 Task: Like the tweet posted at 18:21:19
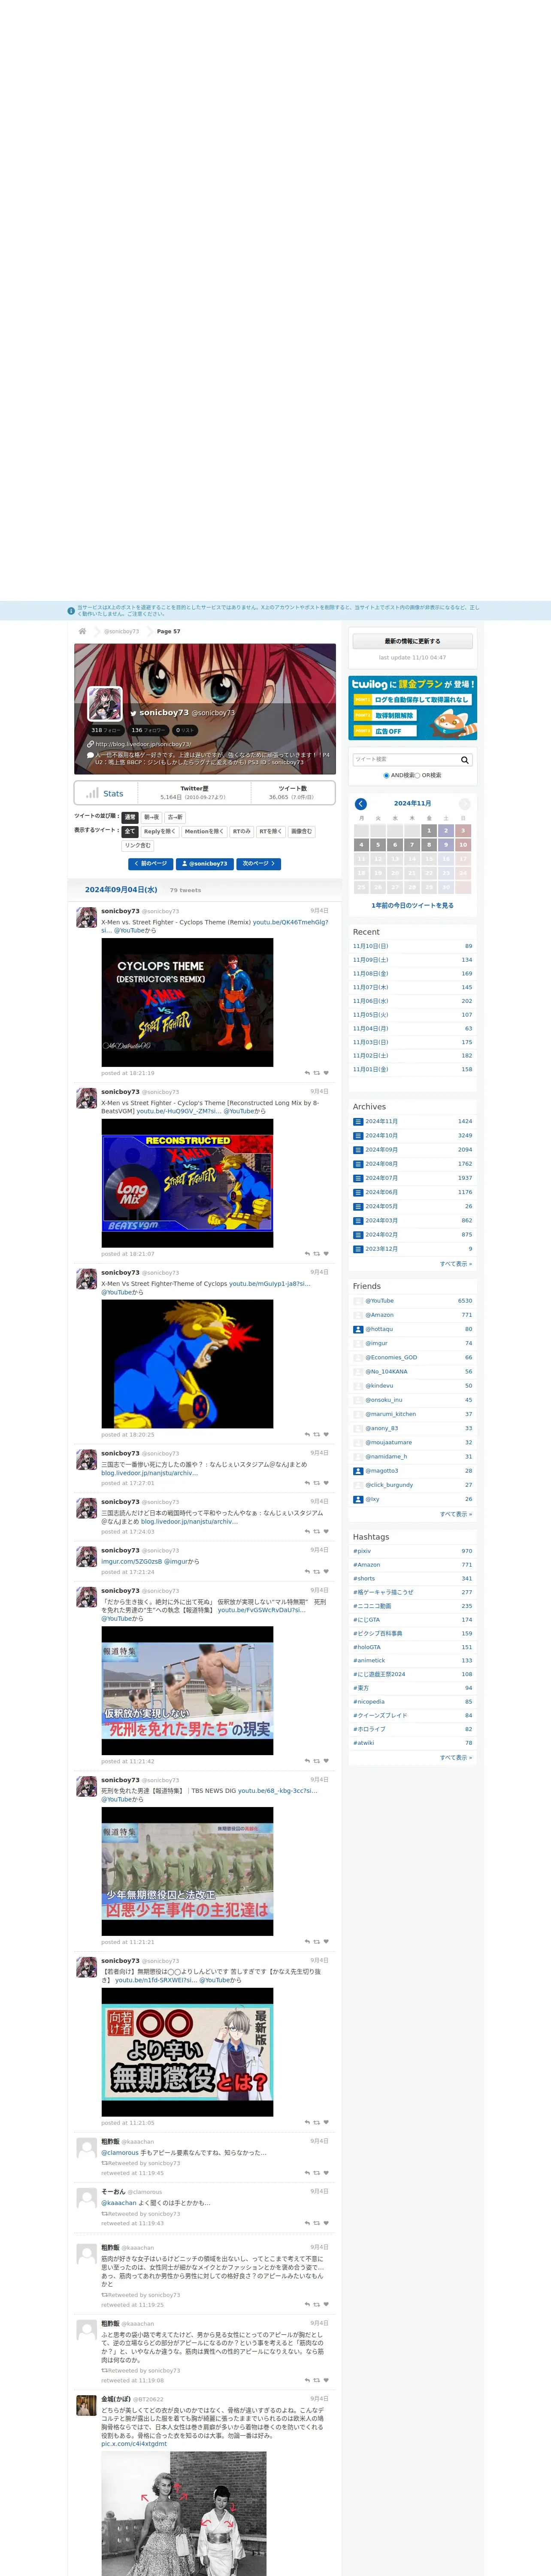[x=326, y=1073]
